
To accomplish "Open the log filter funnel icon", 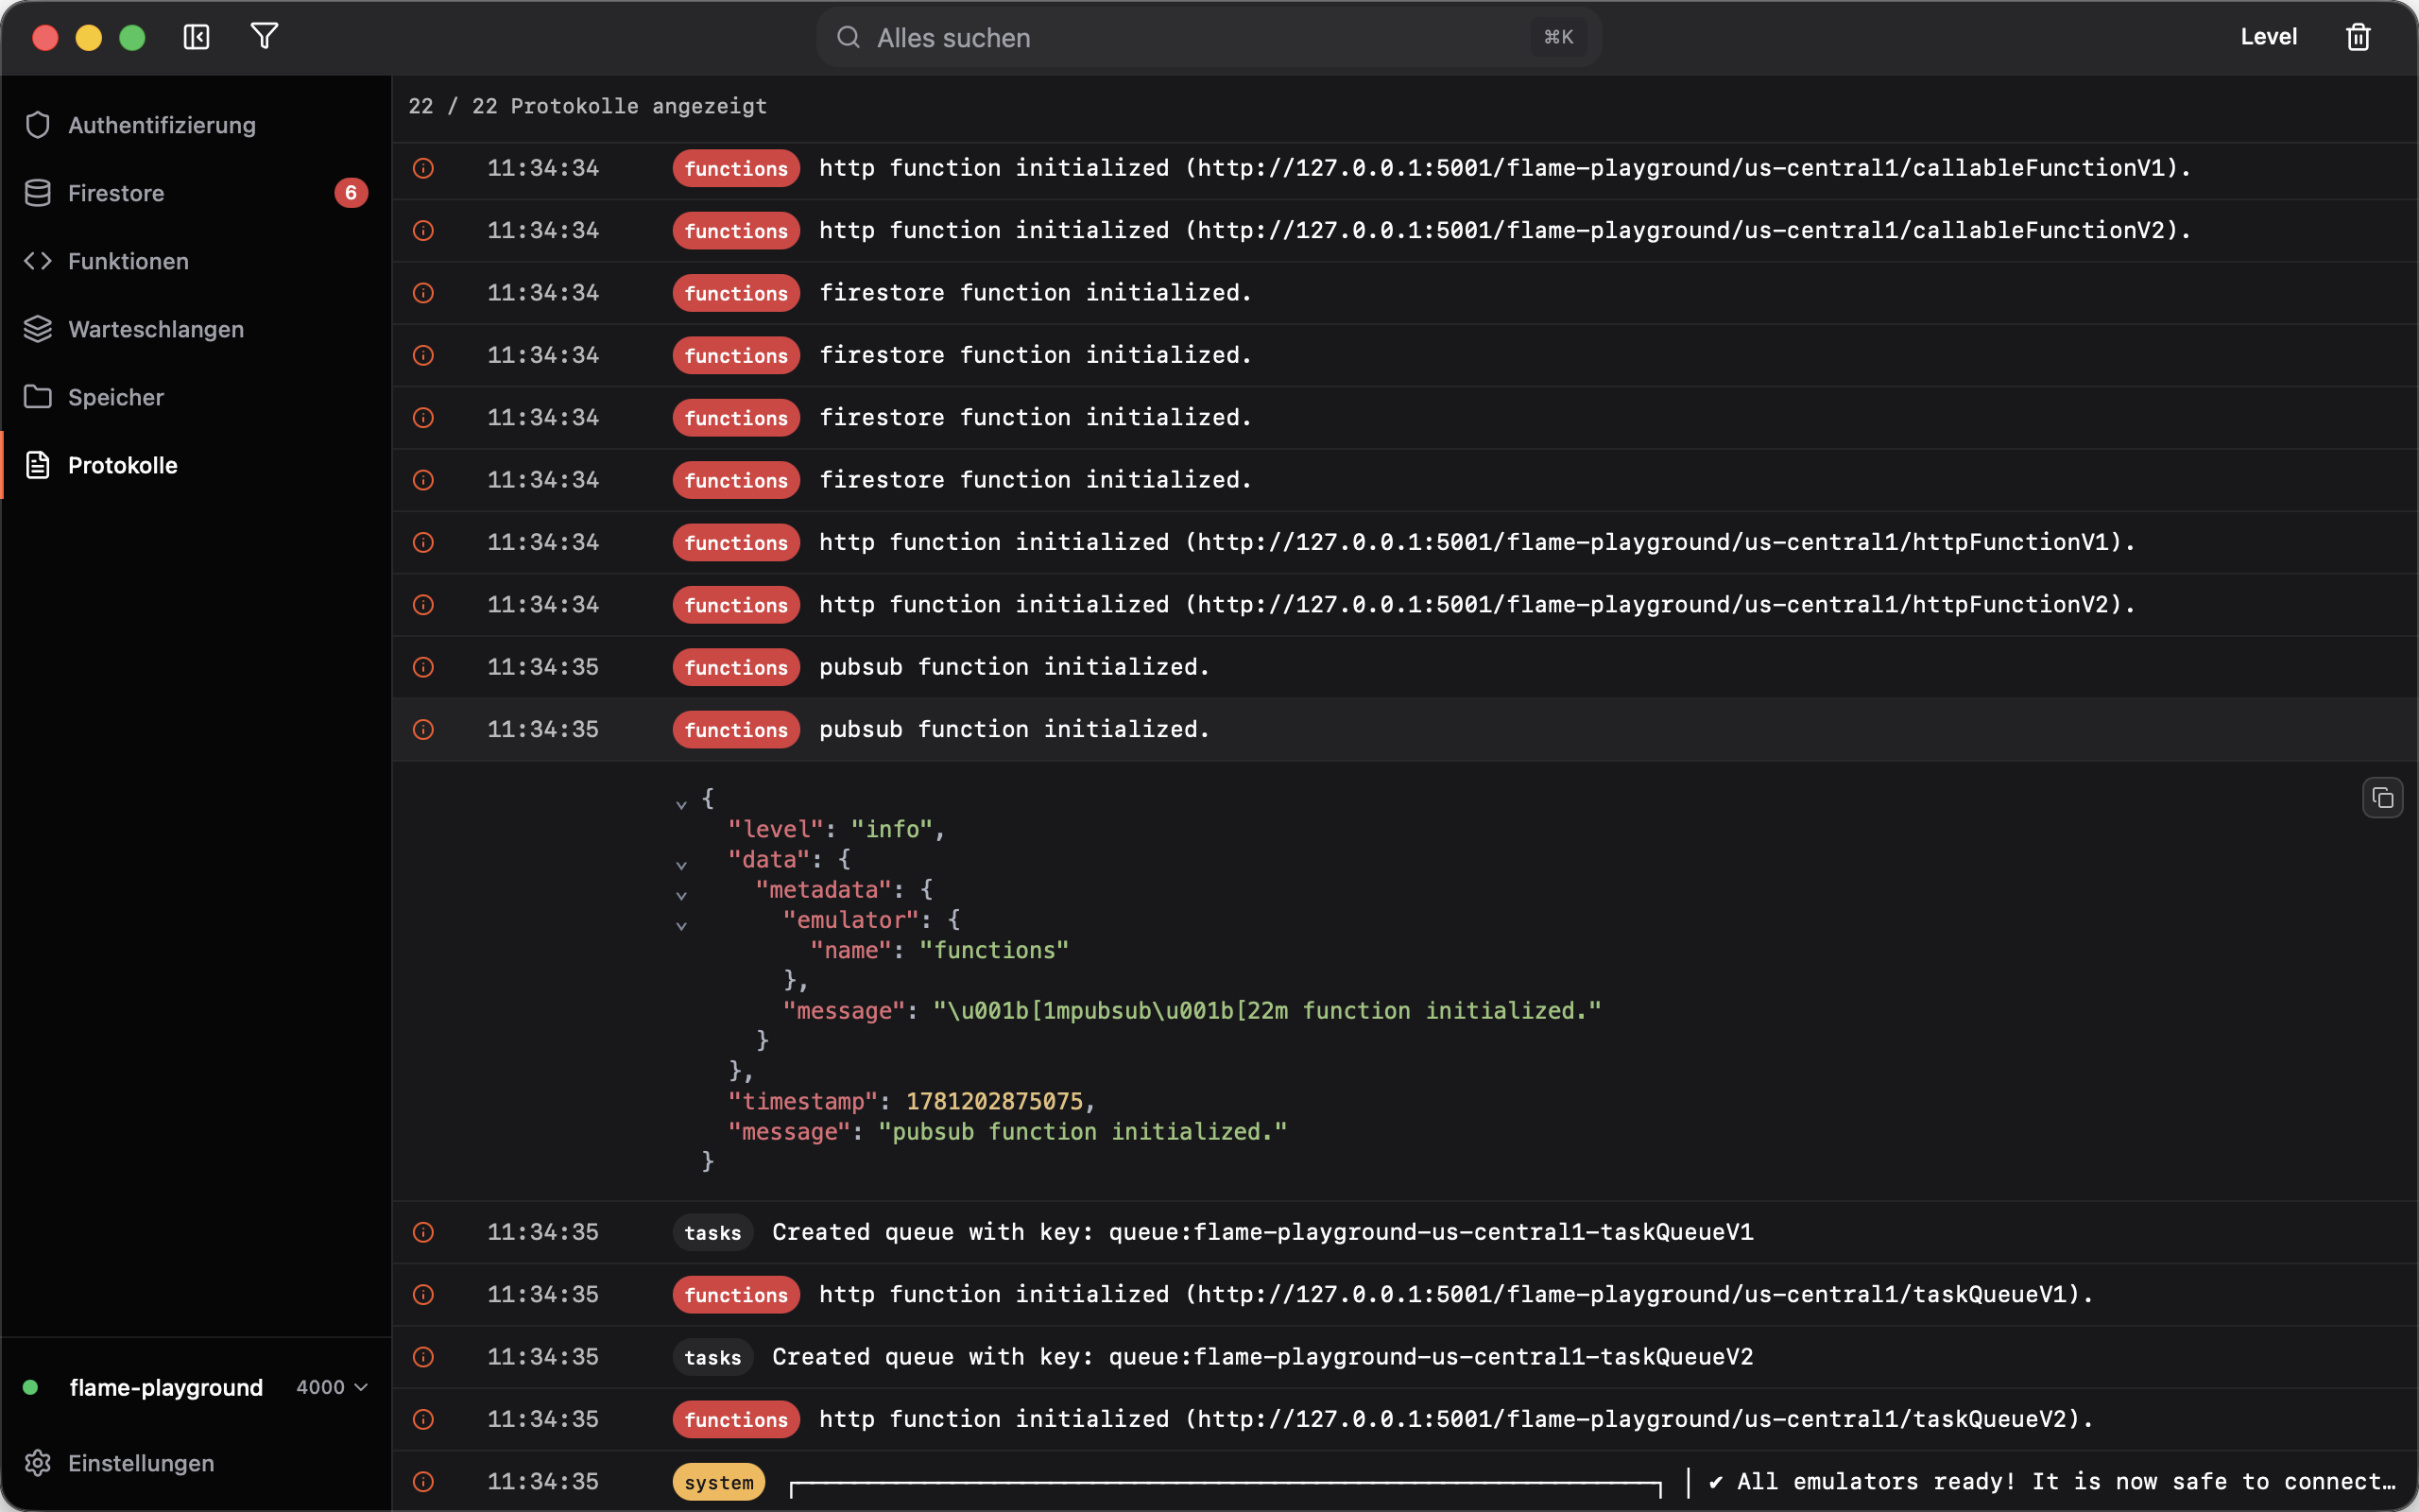I will (x=264, y=37).
